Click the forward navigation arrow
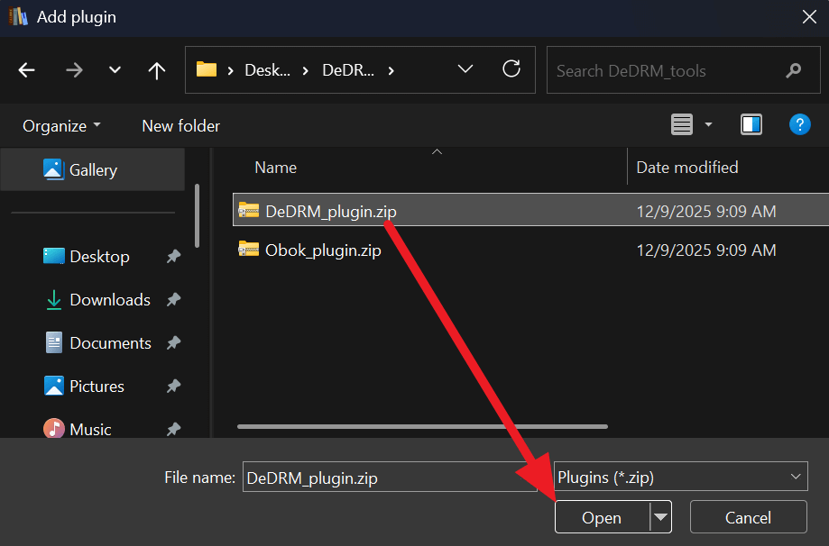This screenshot has height=546, width=829. pos(74,69)
